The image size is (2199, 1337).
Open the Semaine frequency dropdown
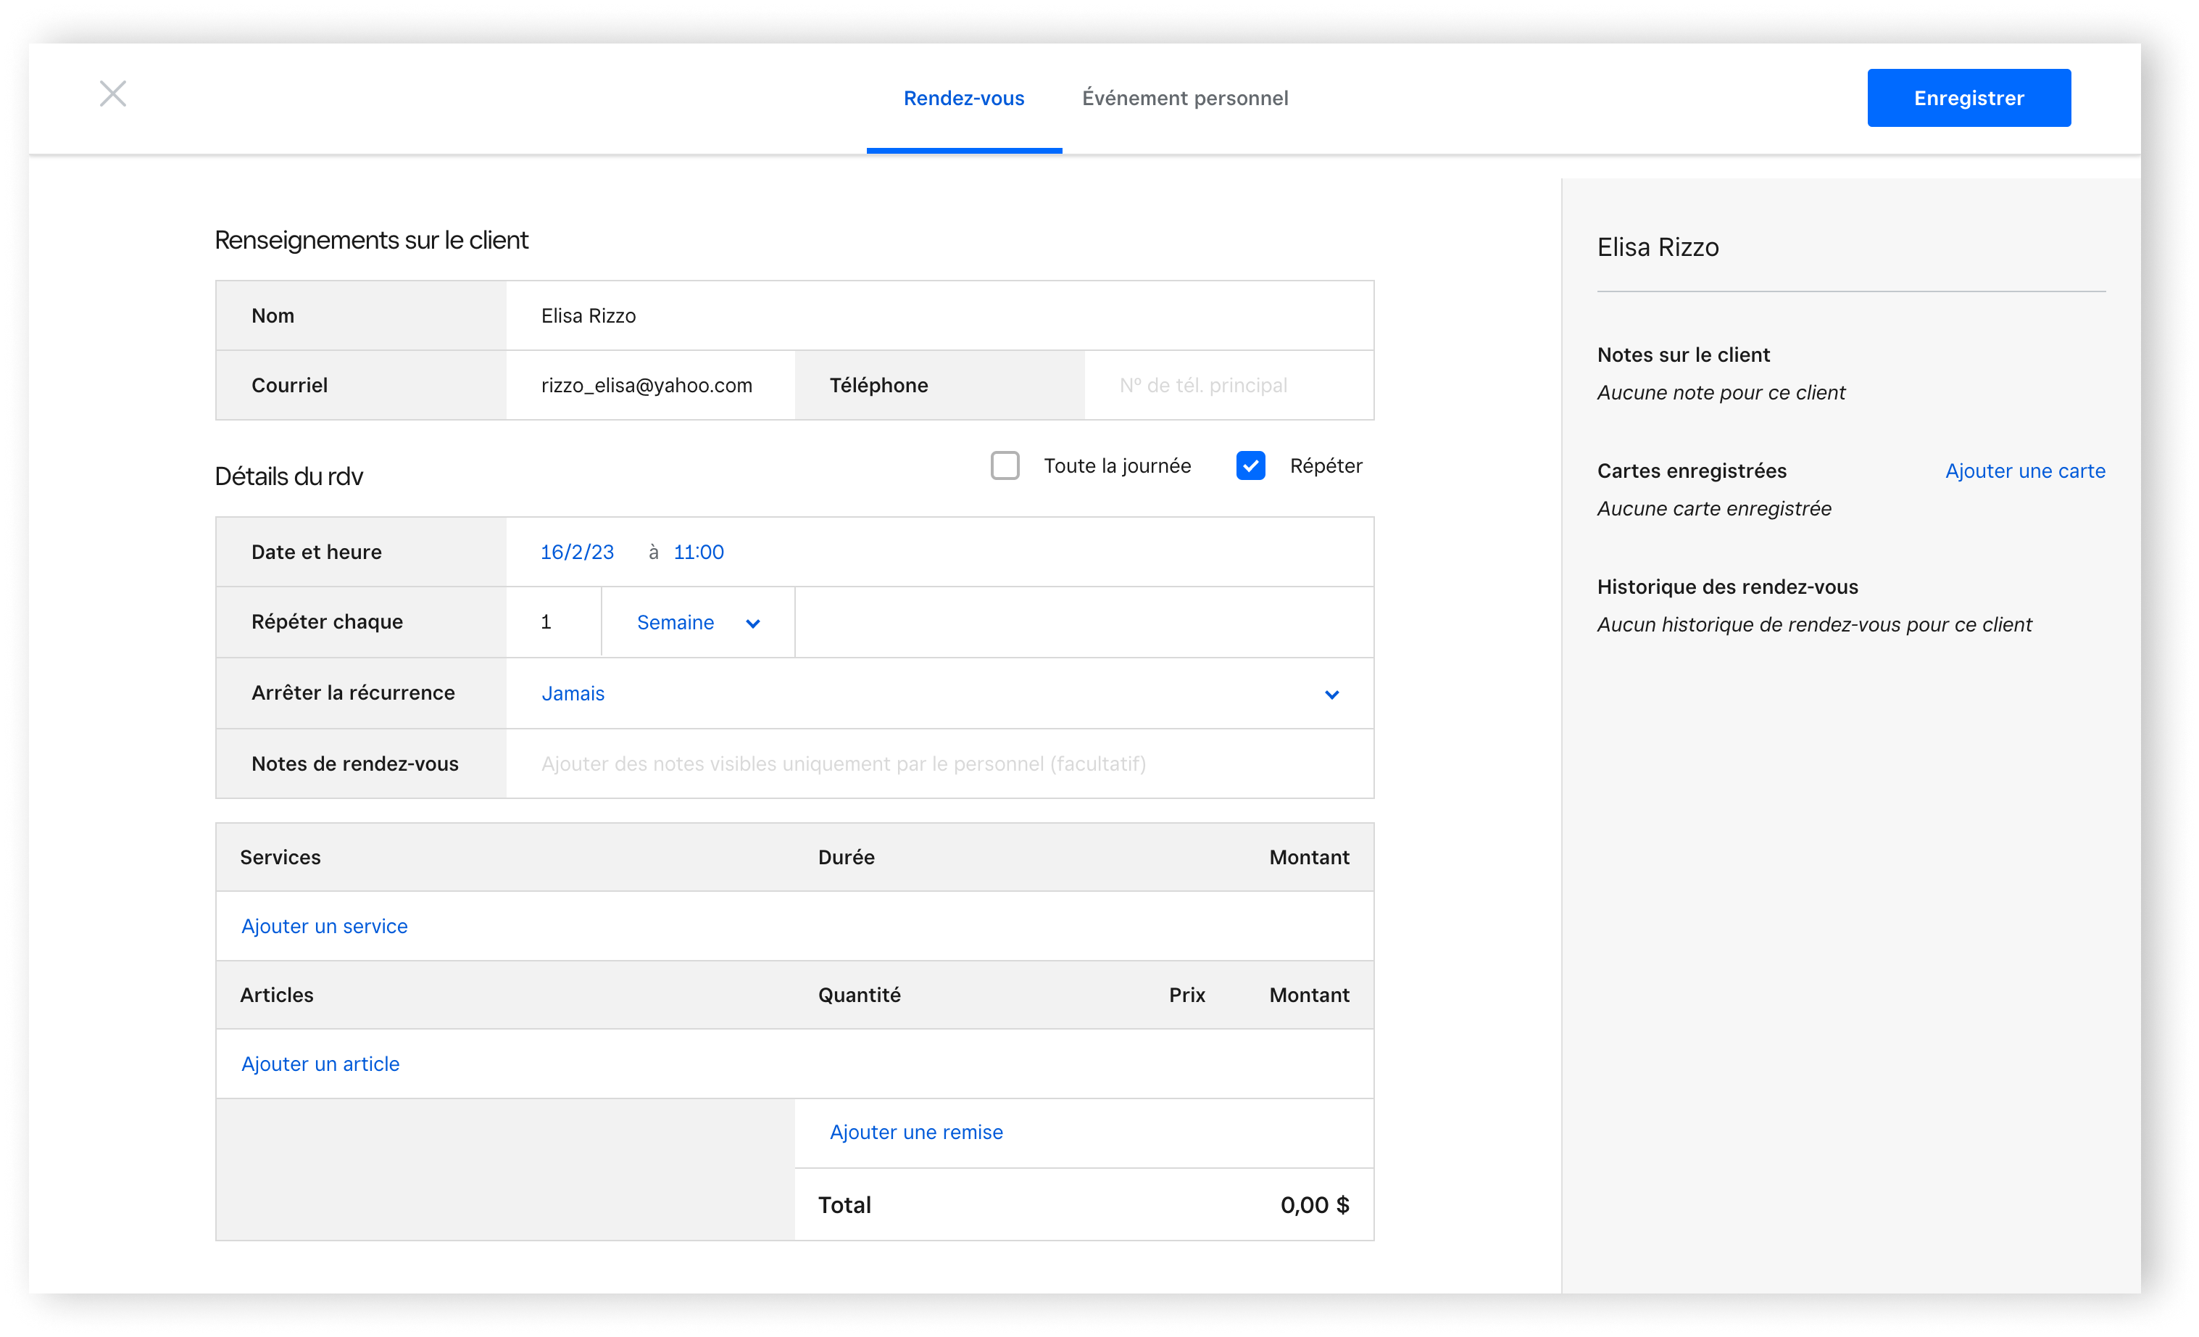699,621
